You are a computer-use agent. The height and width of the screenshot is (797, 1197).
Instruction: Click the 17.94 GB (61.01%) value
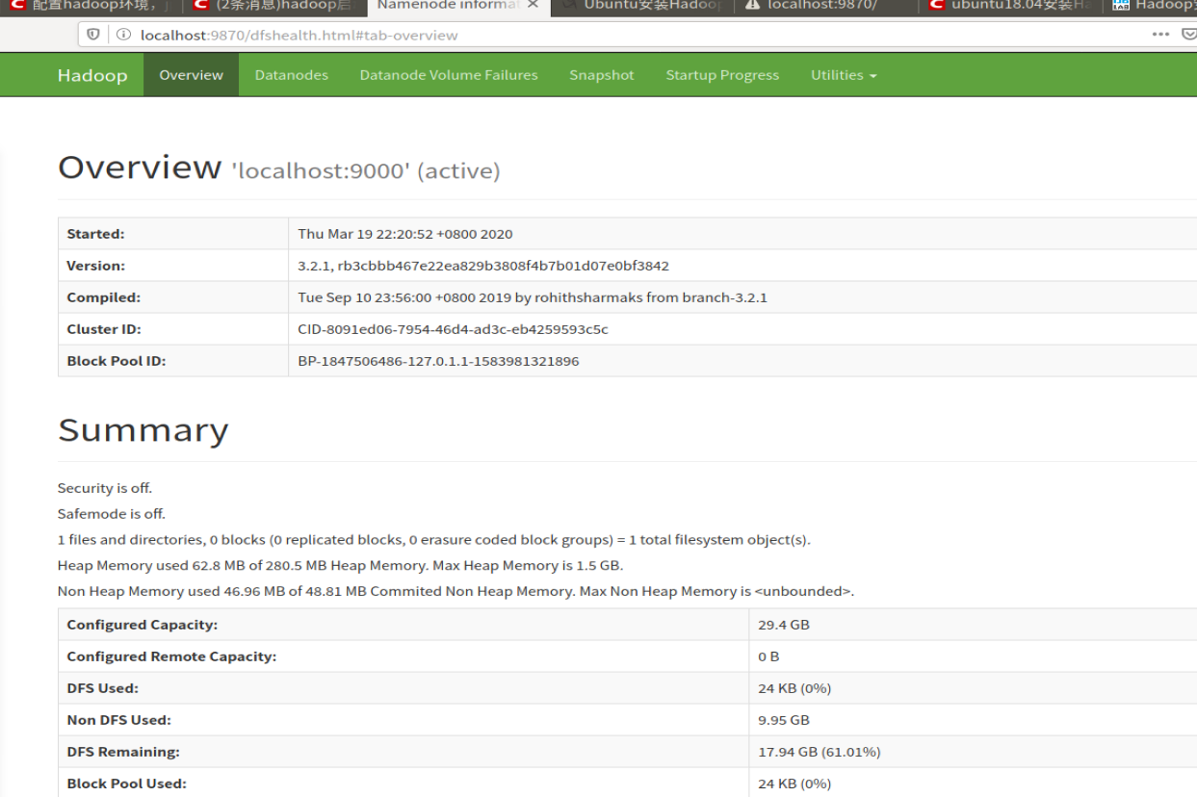[x=820, y=752]
